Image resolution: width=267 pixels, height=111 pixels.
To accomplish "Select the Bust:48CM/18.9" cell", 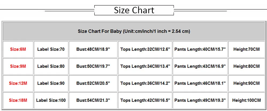I will click(x=93, y=49).
